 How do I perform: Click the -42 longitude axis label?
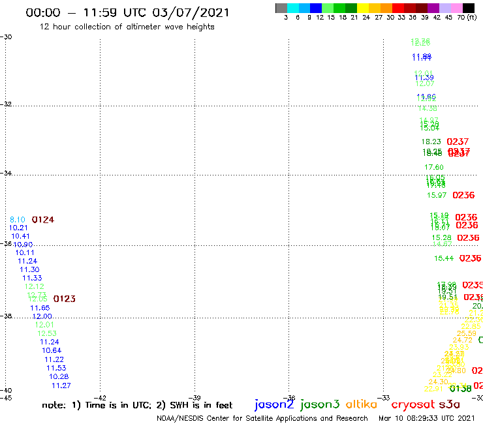[x=100, y=398]
